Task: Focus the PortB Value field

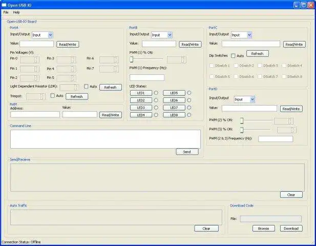Action: click(x=159, y=44)
